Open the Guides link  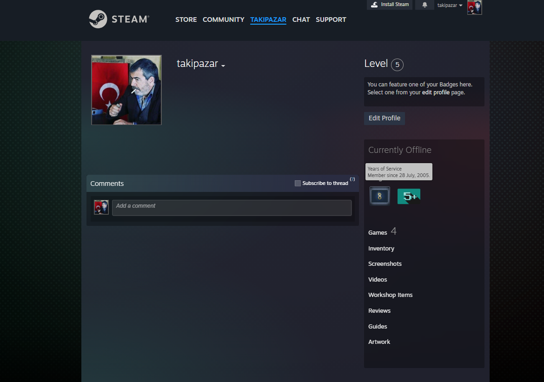tap(378, 327)
